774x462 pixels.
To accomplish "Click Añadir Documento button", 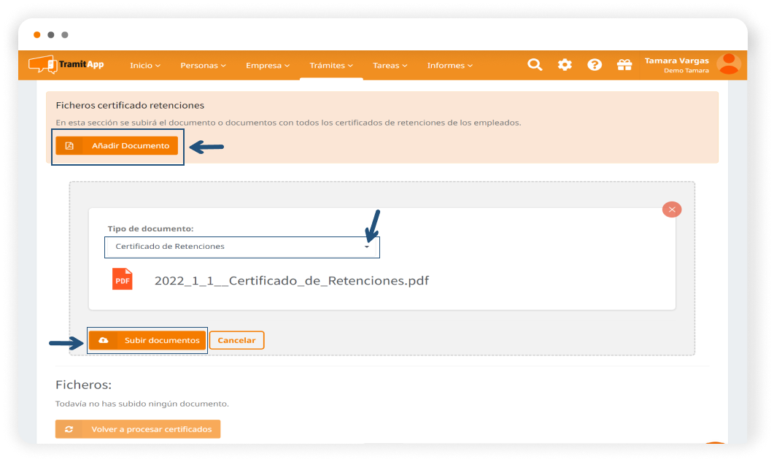I will pos(117,146).
